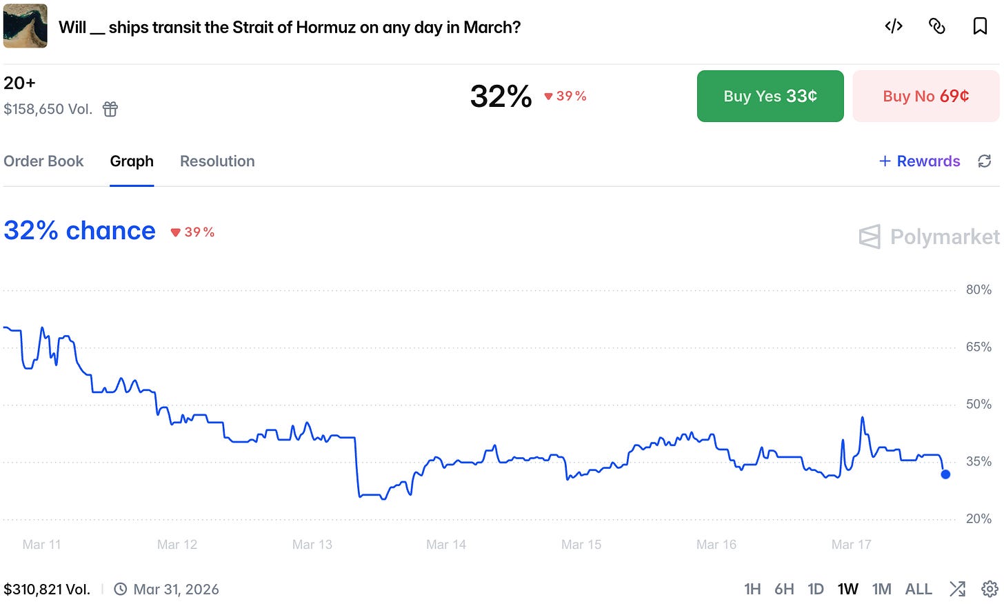Open the Resolution tab
Image resolution: width=1004 pixels, height=604 pixels.
pyautogui.click(x=217, y=161)
